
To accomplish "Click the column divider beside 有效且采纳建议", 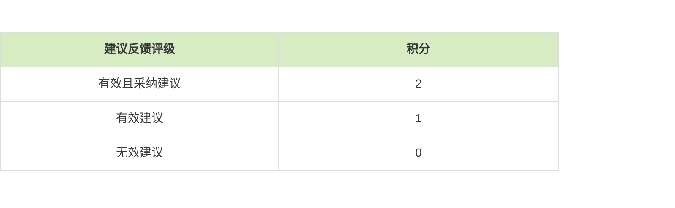I will tap(279, 84).
